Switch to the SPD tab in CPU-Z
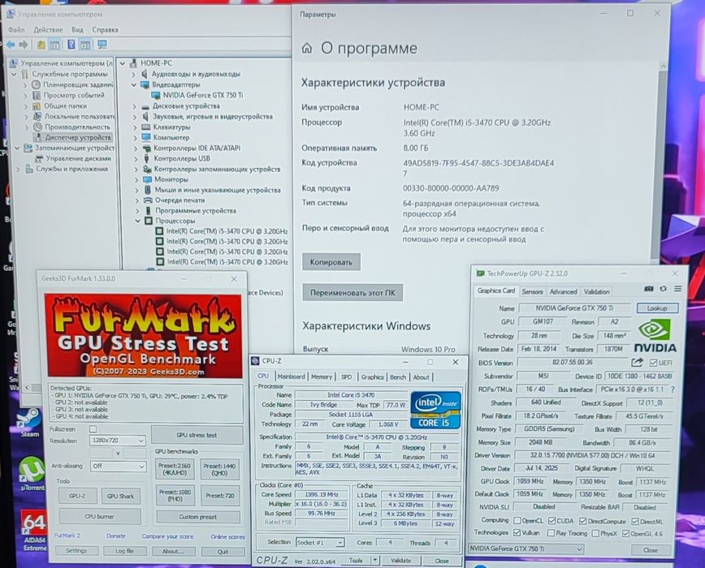The image size is (705, 568). 346,377
